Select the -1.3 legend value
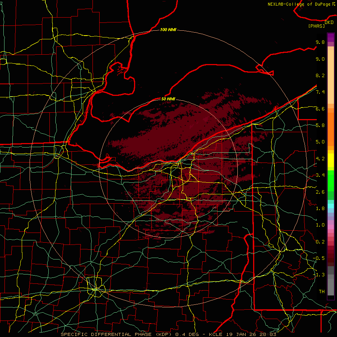Image resolution: width=337 pixels, height=337 pixels. (x=319, y=275)
